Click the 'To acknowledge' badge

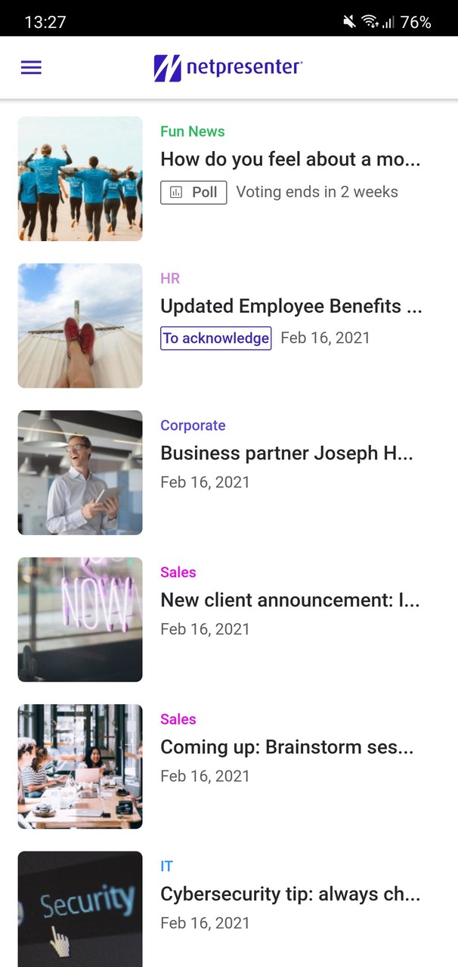click(x=215, y=338)
